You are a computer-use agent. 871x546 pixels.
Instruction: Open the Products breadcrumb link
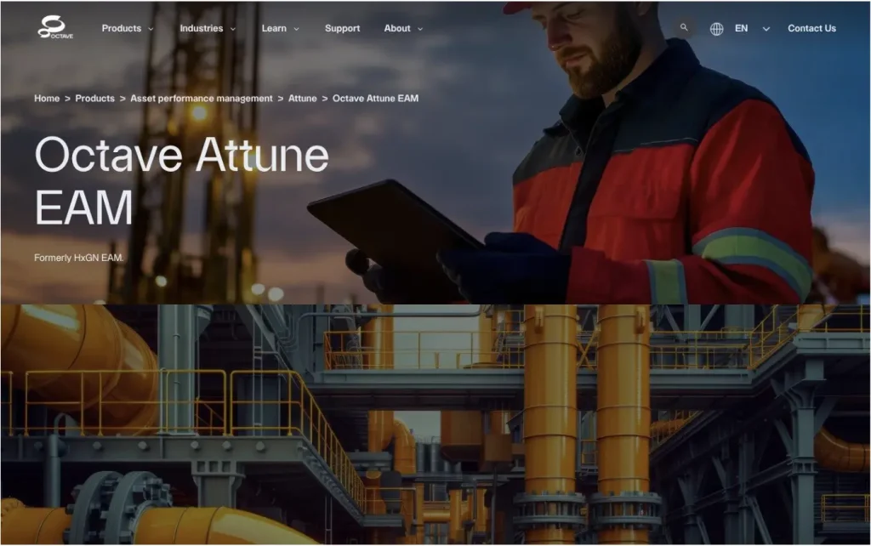tap(95, 99)
